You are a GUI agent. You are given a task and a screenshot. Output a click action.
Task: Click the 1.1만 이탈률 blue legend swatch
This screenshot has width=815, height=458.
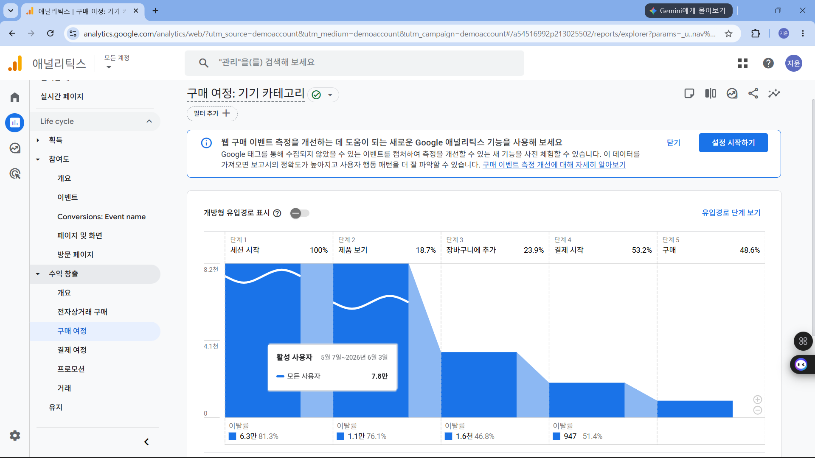pos(340,436)
